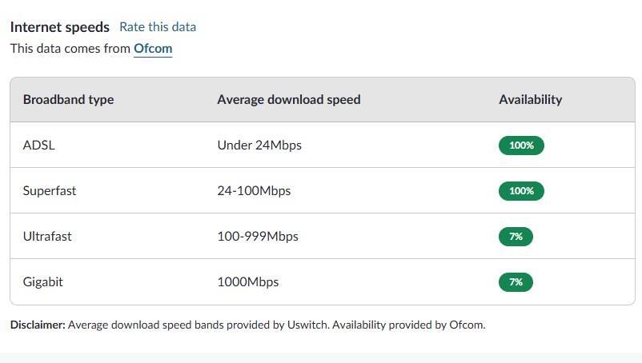This screenshot has width=642, height=363.
Task: Open the Ofcom data source link
Action: point(153,49)
